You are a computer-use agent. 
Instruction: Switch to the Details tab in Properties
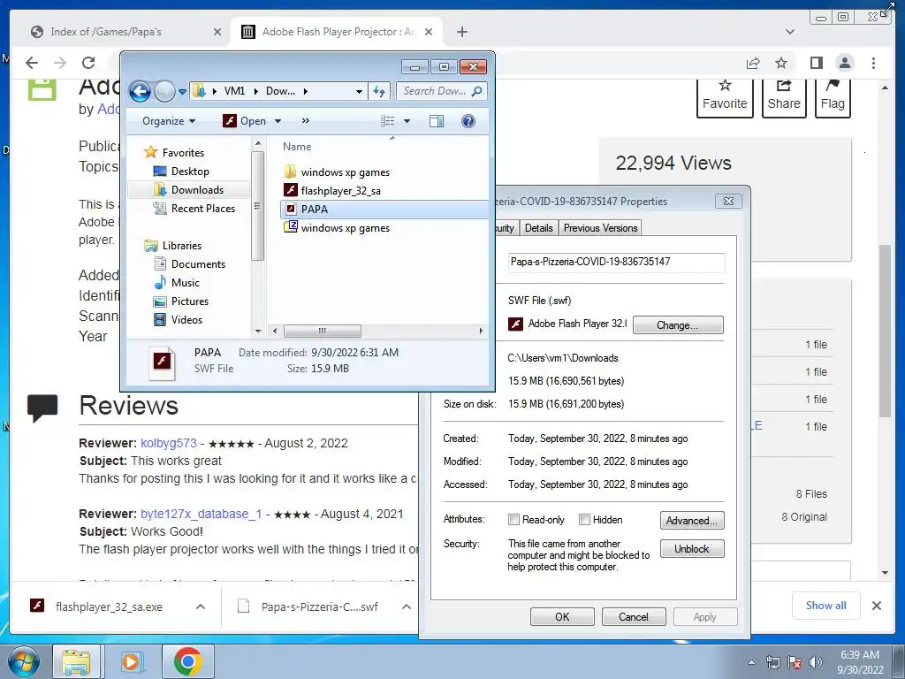538,228
